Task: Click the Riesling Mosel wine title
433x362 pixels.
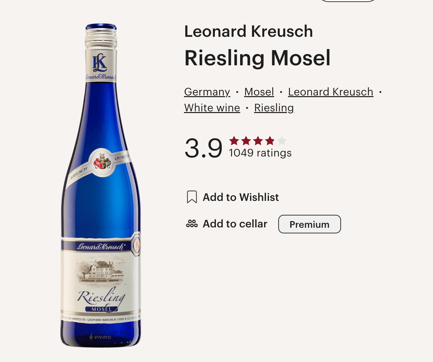Action: click(257, 58)
